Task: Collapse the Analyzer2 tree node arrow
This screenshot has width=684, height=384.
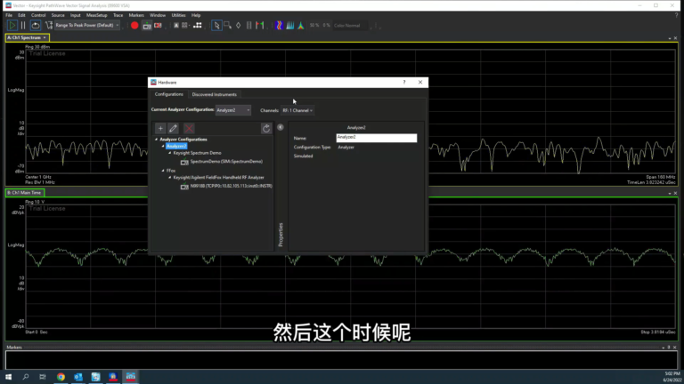Action: 163,147
